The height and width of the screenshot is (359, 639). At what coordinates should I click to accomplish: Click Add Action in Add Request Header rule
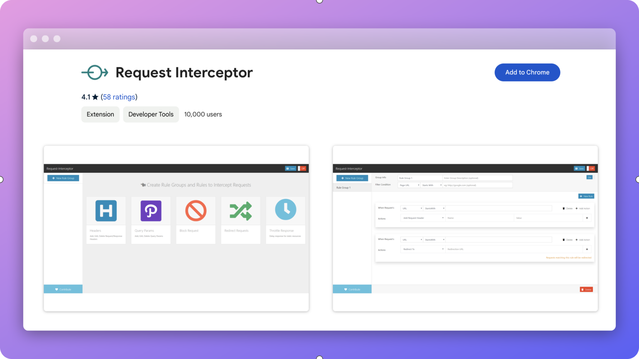[x=583, y=208]
